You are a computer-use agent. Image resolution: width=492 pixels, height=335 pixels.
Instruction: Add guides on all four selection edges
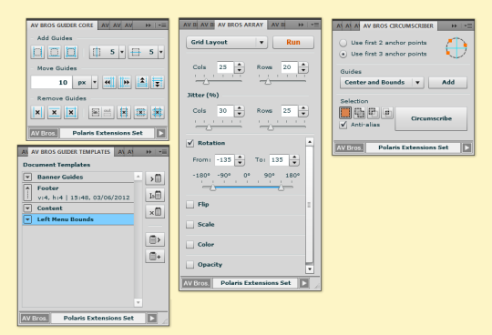click(x=71, y=52)
